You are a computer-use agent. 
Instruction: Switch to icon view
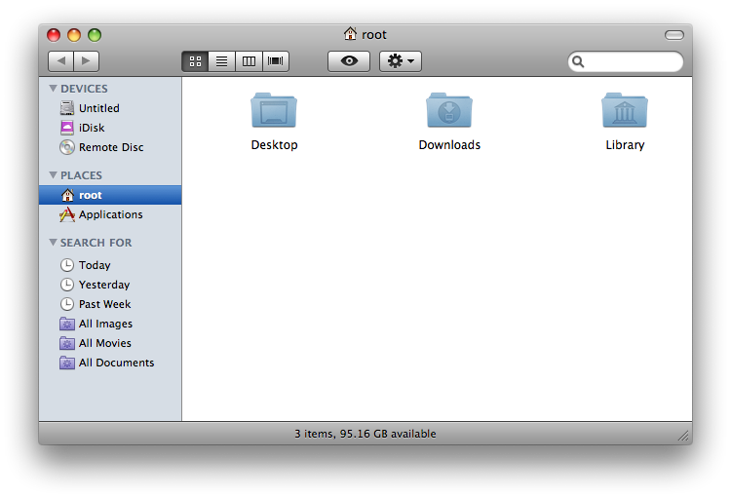tap(195, 61)
